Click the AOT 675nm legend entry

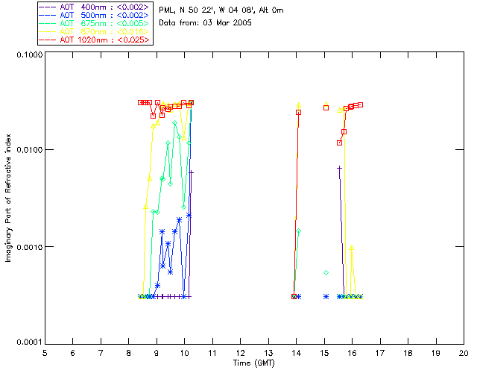click(x=94, y=23)
